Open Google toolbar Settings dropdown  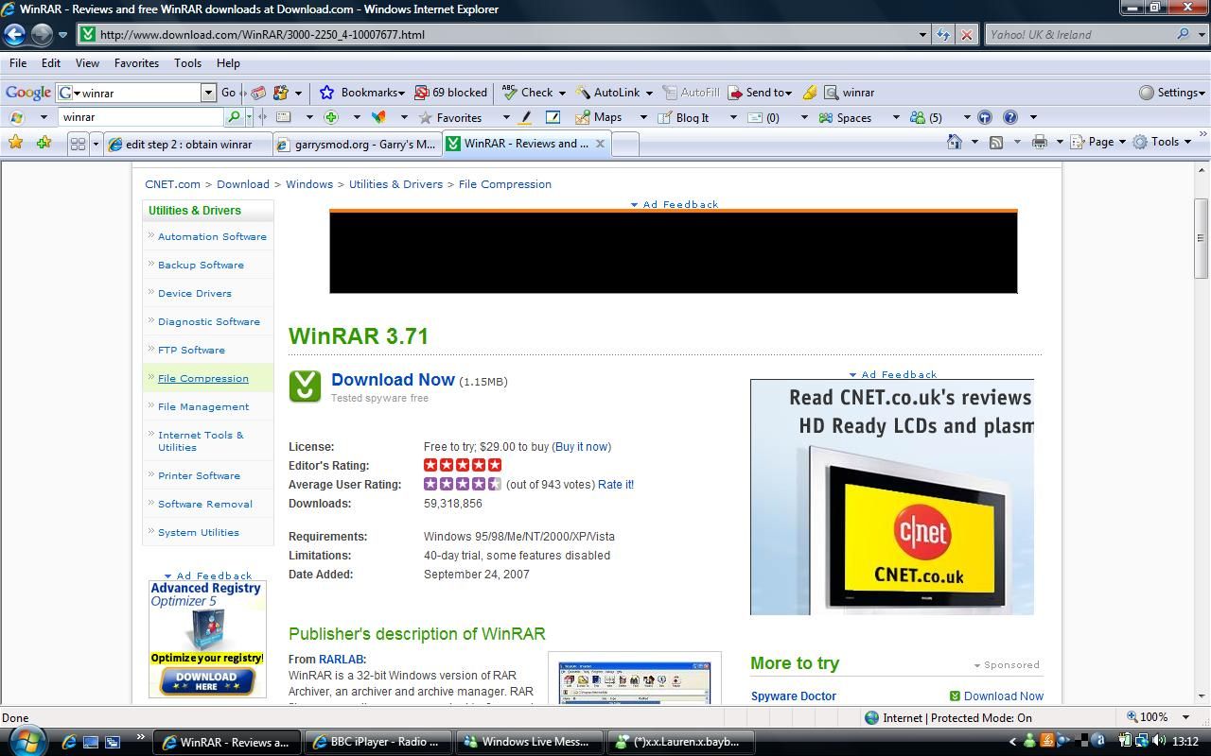[1172, 93]
